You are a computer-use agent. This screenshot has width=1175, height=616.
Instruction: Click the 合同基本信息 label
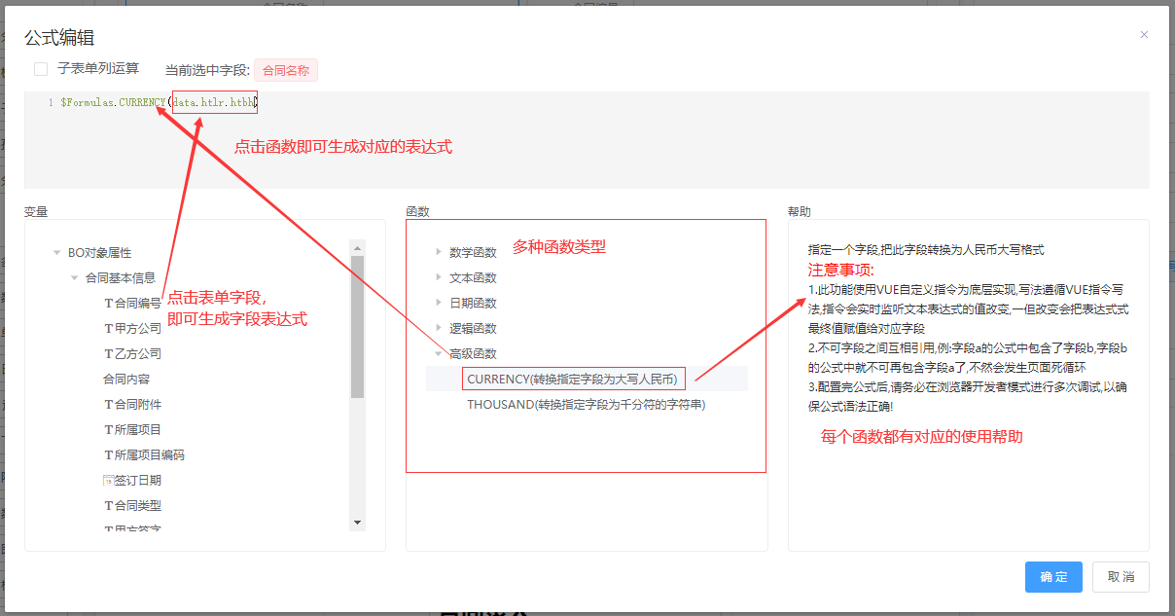click(121, 277)
